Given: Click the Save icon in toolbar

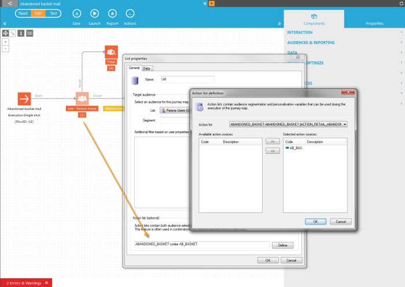Looking at the screenshot, I should tap(76, 13).
